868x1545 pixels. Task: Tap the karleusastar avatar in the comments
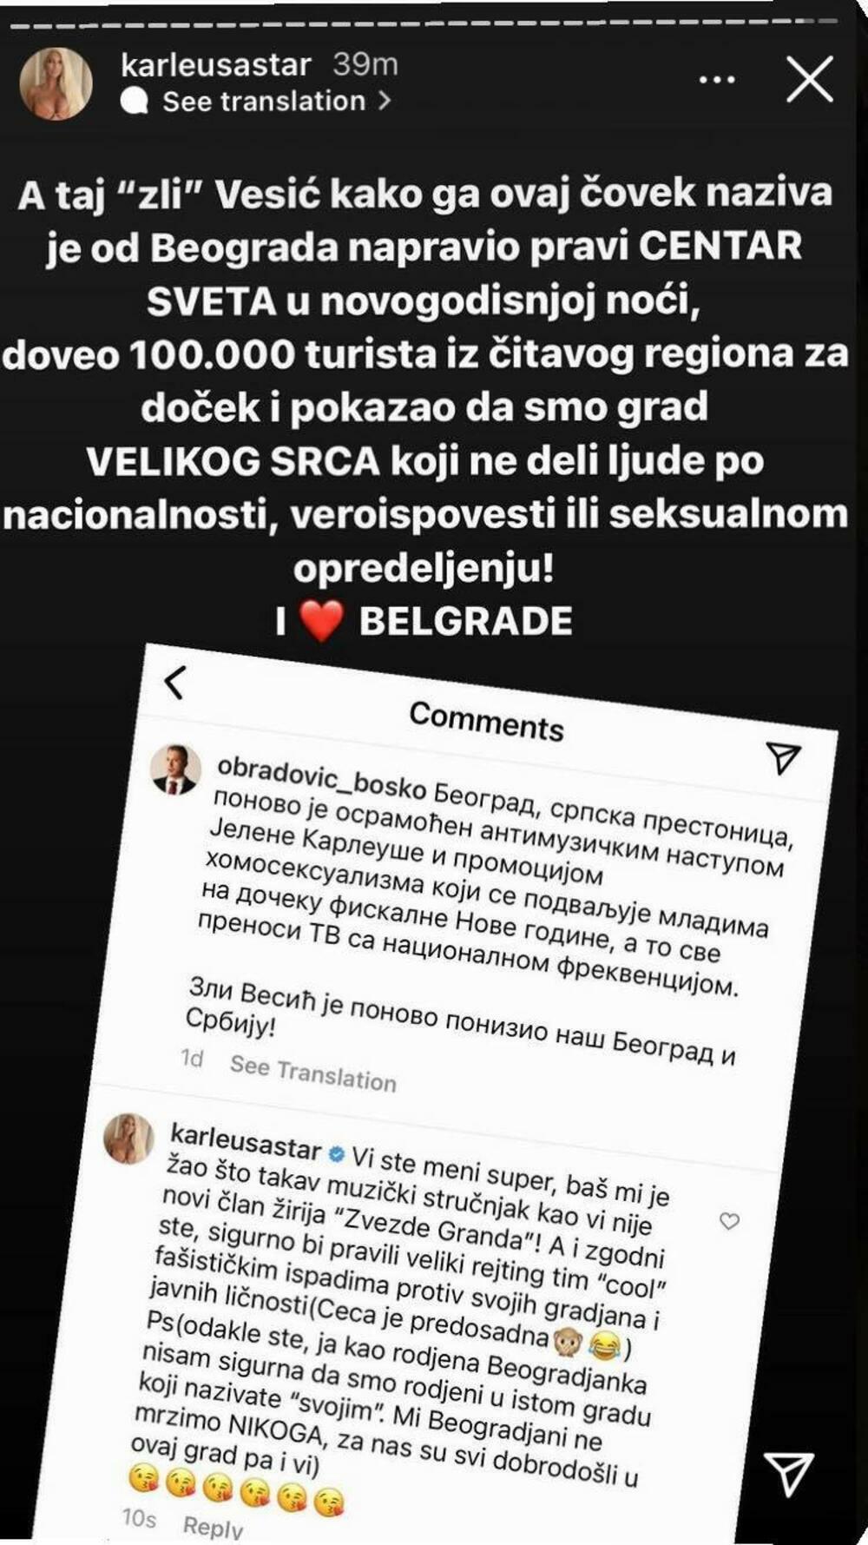(x=129, y=1139)
